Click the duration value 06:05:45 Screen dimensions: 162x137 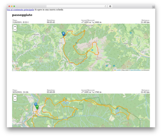[51, 22]
